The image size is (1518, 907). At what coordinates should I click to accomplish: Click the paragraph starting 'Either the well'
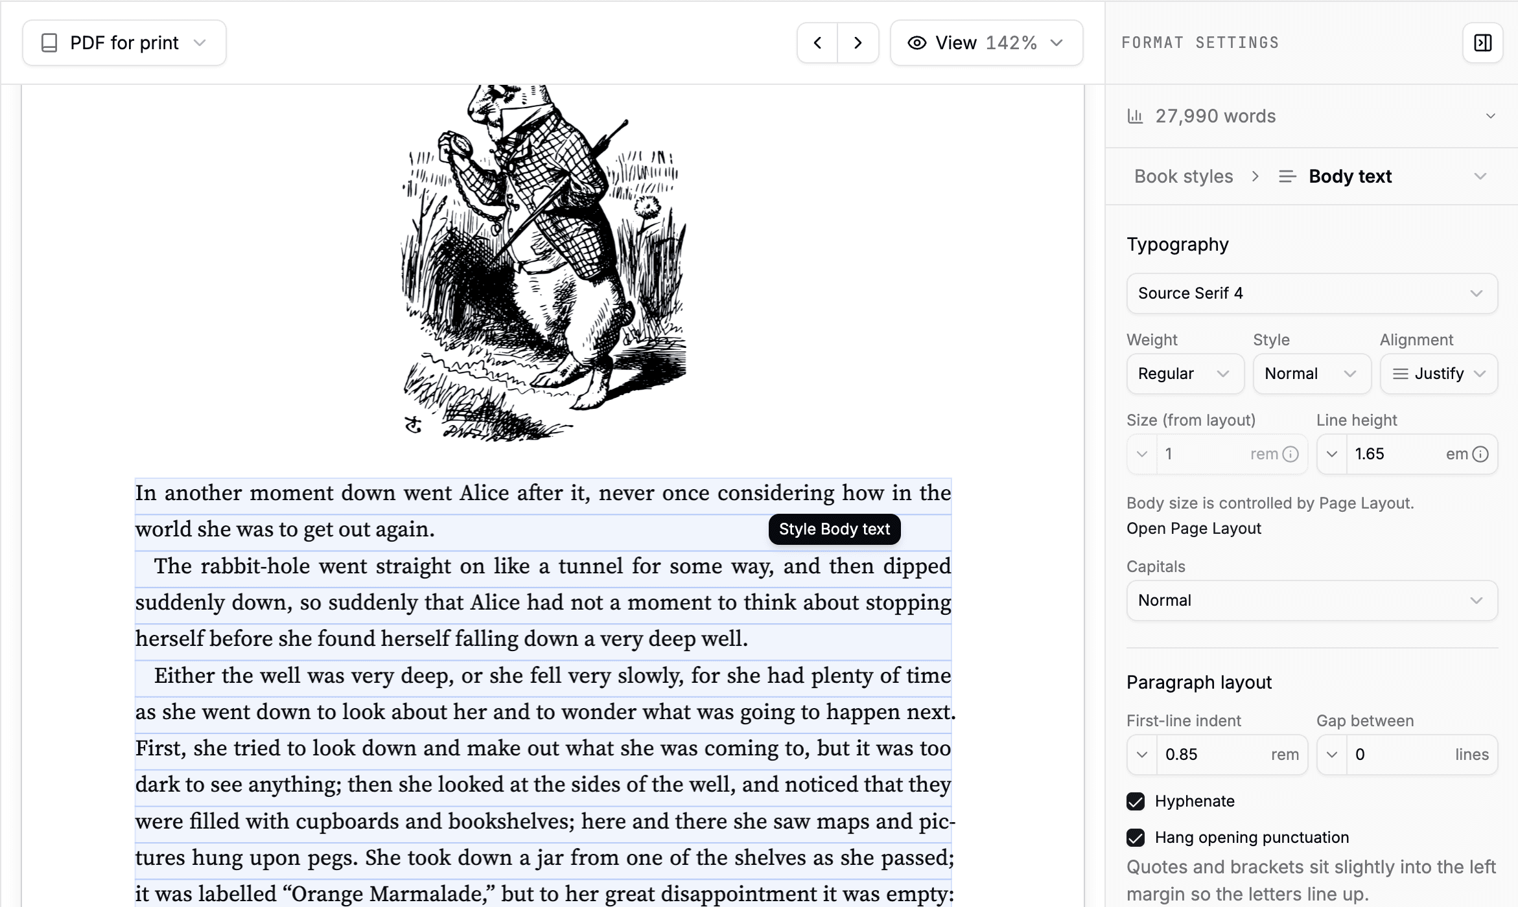543,784
